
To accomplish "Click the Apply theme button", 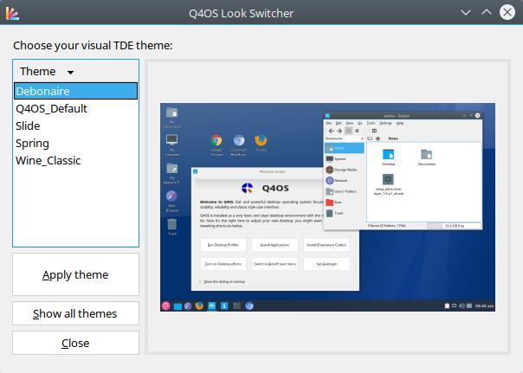I will click(75, 274).
